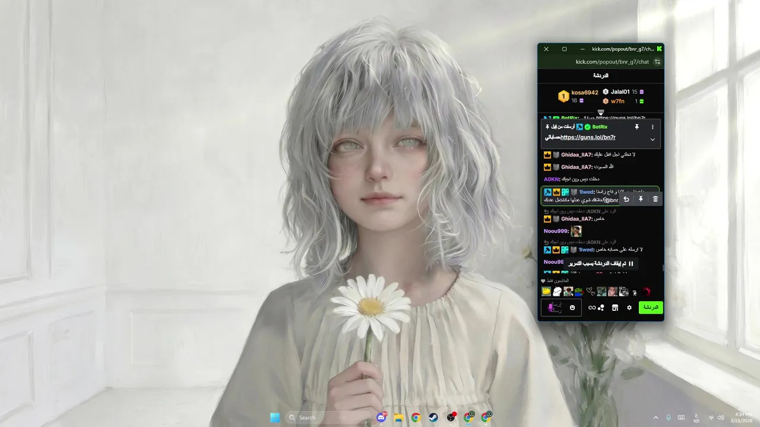Delete 1lwed's message with trash icon
The height and width of the screenshot is (427, 760).
(x=655, y=199)
